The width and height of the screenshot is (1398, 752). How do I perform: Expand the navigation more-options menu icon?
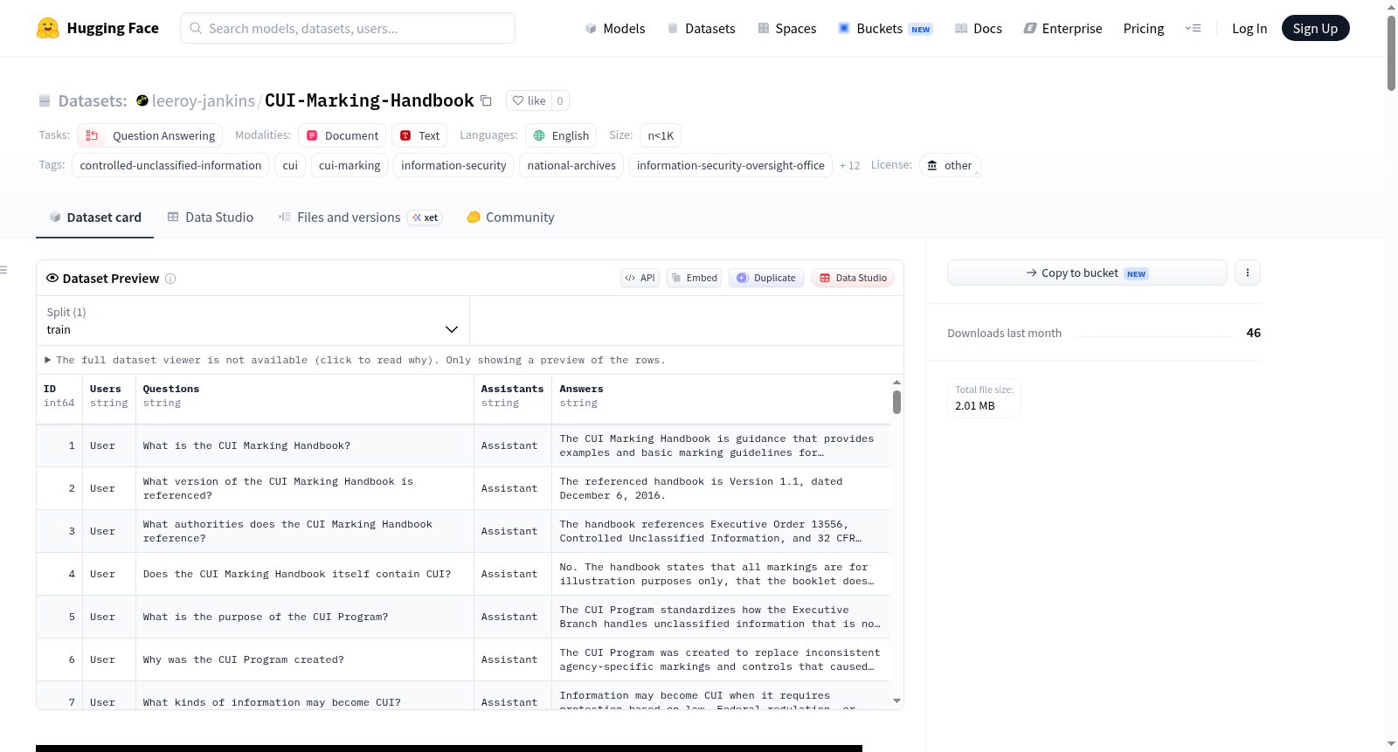(1193, 28)
